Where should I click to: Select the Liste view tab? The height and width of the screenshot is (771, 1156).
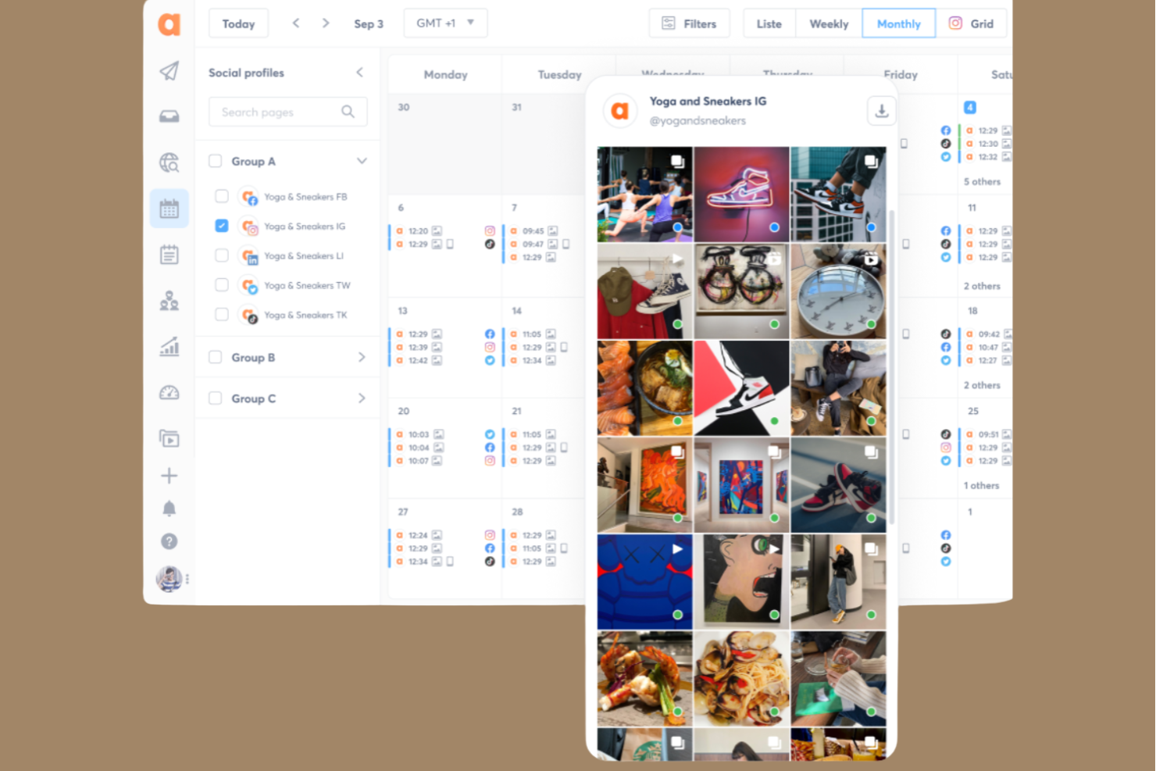pos(769,23)
